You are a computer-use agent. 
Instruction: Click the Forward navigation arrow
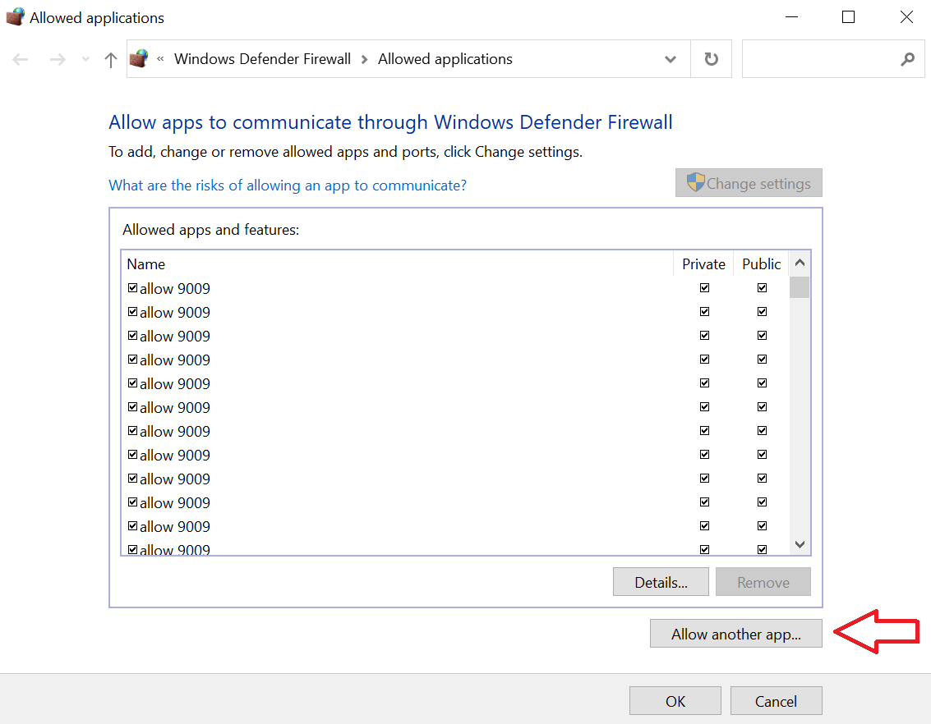tap(58, 59)
